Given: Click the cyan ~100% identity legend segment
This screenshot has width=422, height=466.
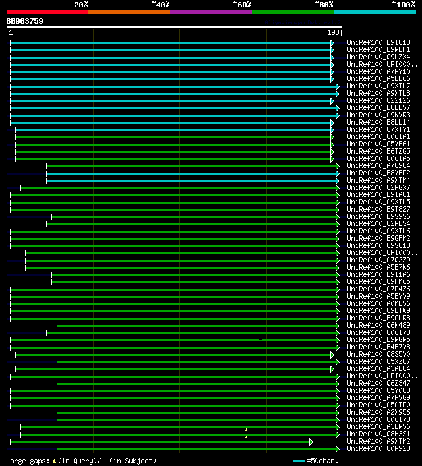Looking at the screenshot, I should tap(375, 12).
